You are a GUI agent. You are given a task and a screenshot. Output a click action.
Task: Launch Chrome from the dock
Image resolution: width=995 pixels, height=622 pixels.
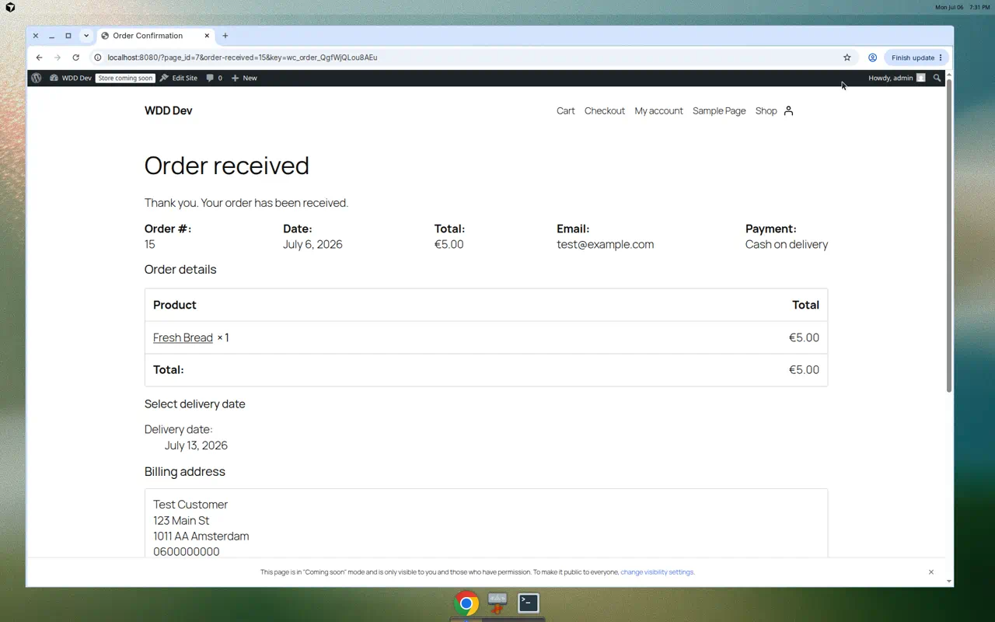point(466,603)
